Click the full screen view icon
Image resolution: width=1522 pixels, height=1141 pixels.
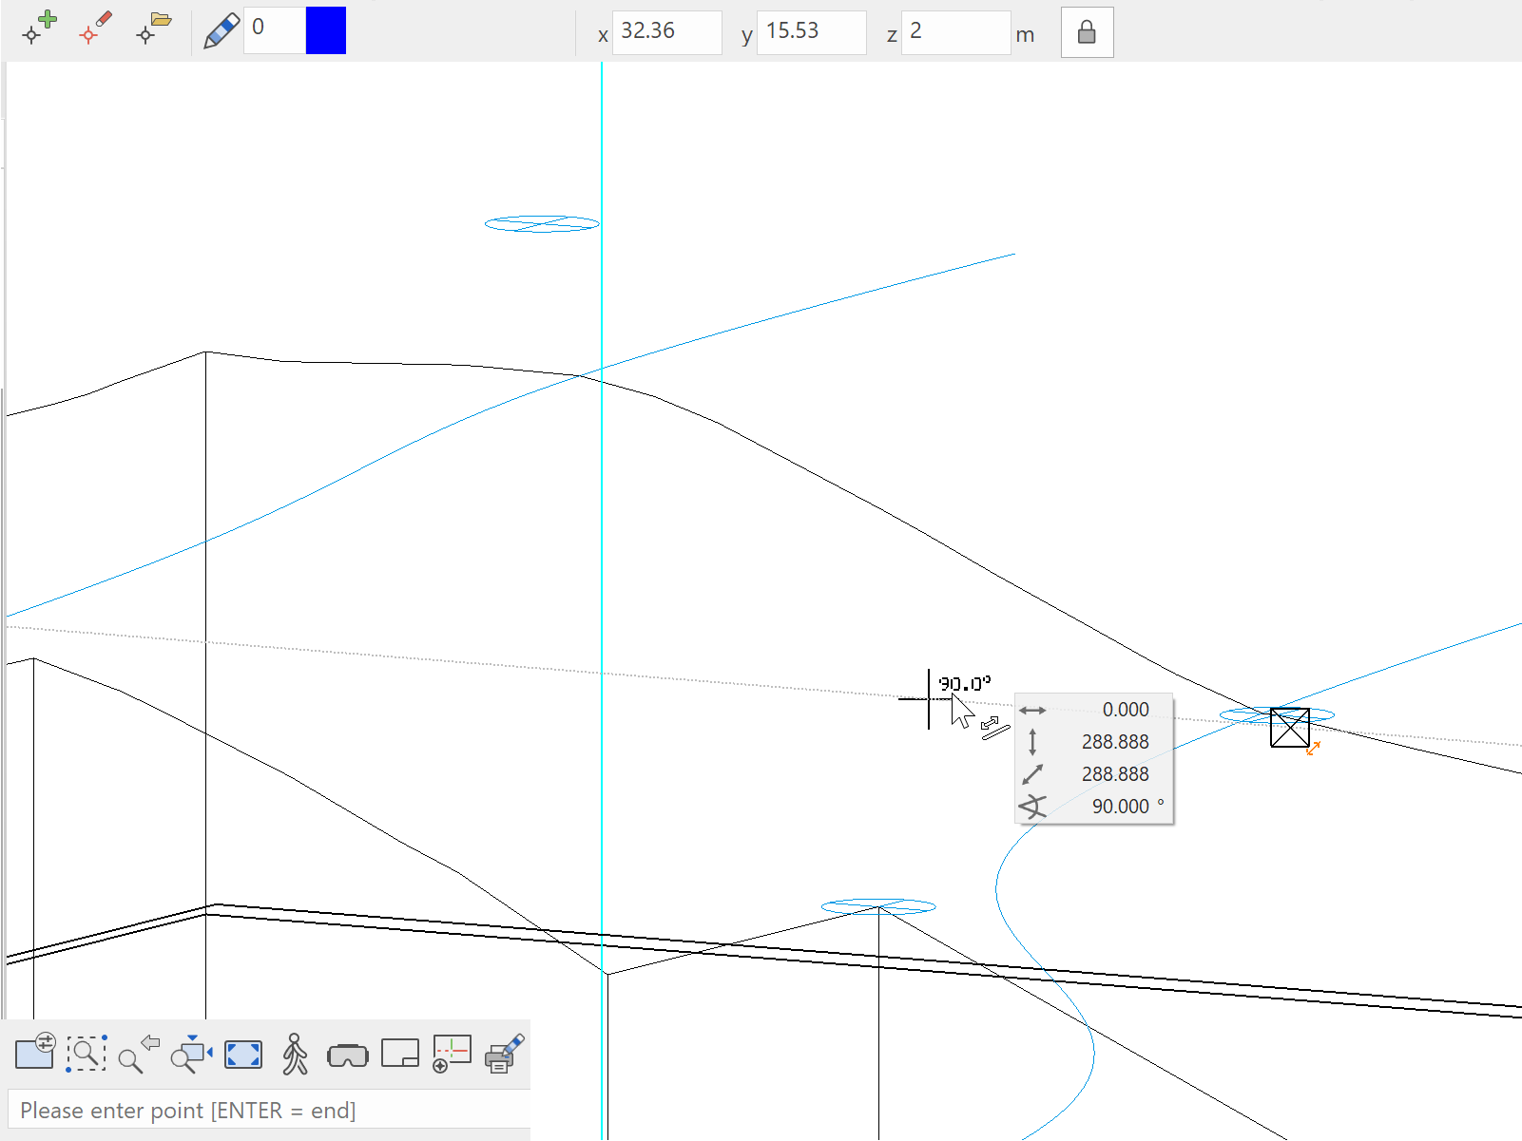[x=243, y=1055]
